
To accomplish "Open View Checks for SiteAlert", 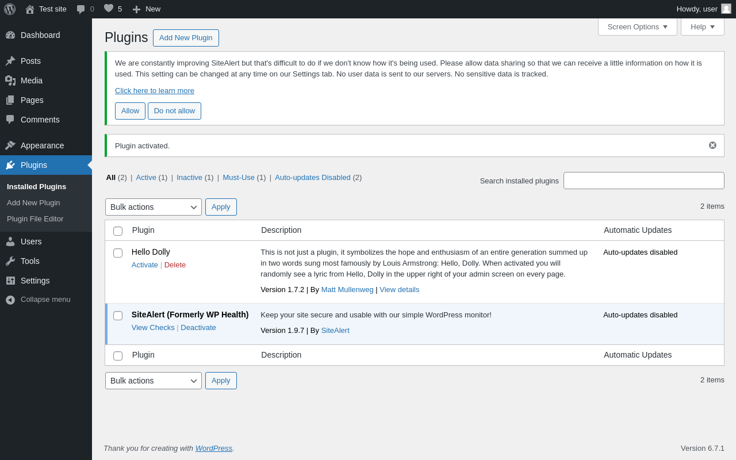I will click(153, 328).
